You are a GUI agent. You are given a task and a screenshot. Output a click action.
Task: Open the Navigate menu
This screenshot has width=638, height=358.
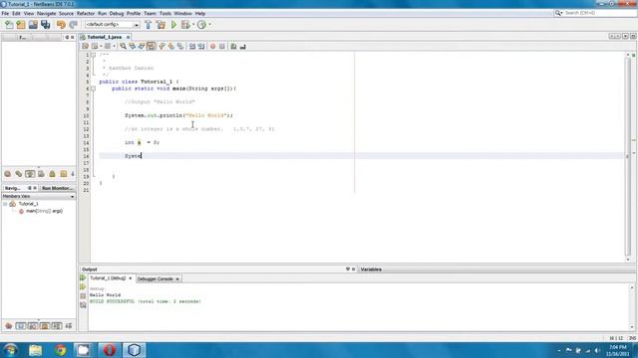pos(47,13)
